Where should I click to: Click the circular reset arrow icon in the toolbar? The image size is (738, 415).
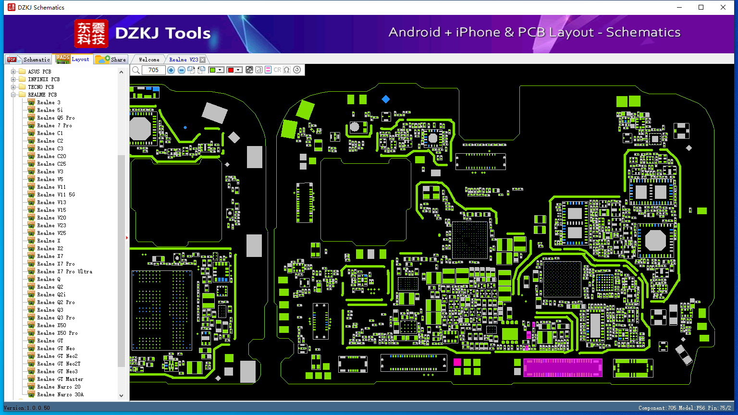[x=297, y=70]
